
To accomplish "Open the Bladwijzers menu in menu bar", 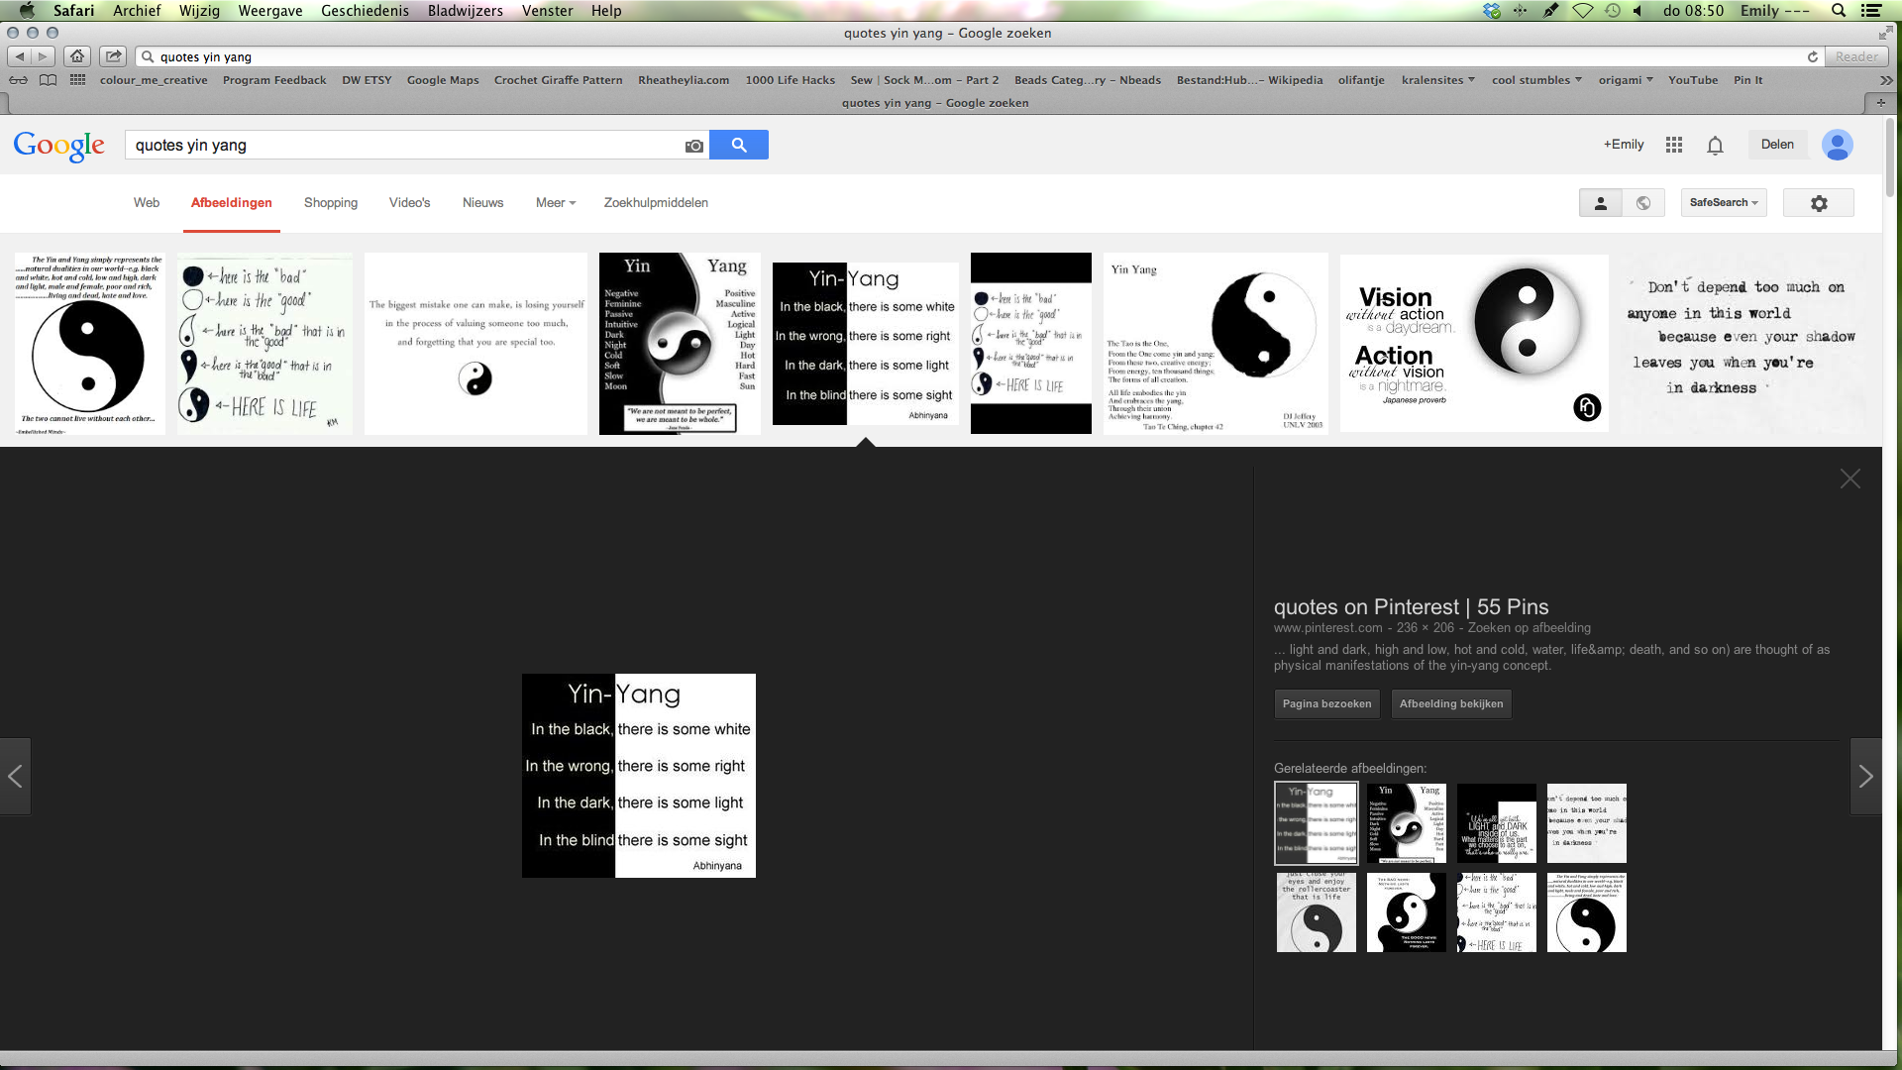I will [465, 11].
